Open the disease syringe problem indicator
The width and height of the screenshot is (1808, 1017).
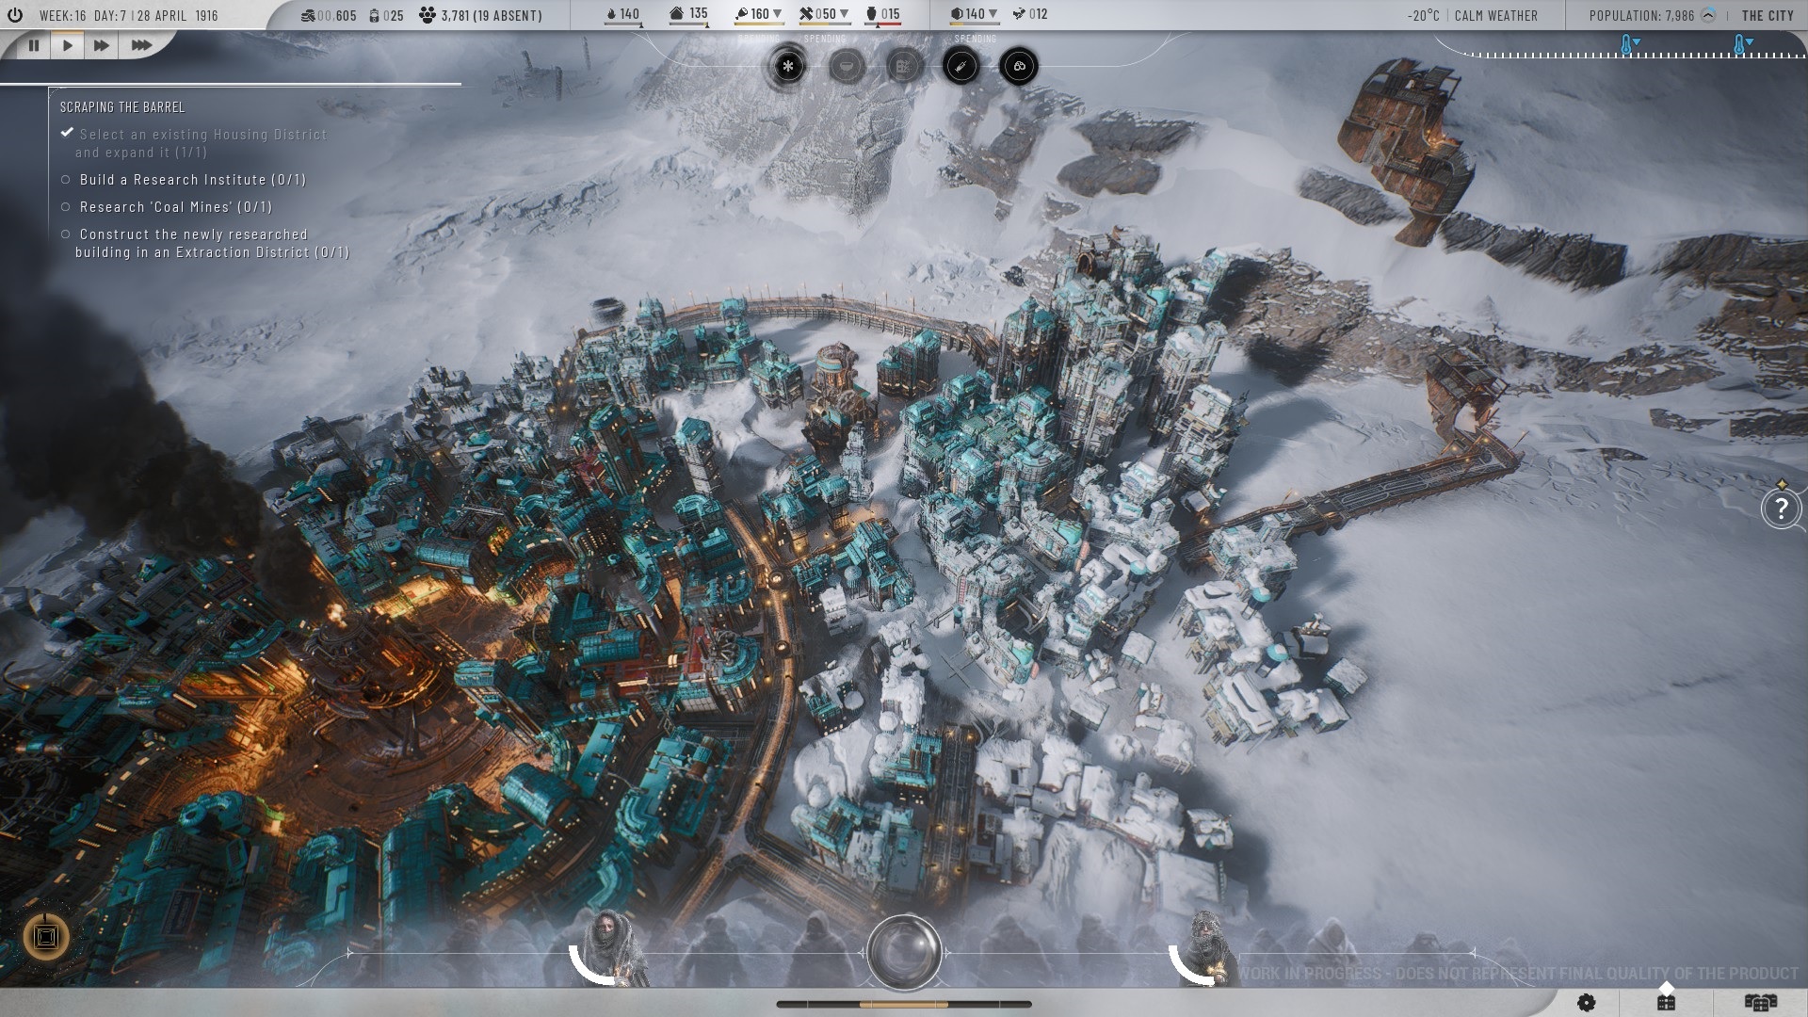click(x=961, y=66)
